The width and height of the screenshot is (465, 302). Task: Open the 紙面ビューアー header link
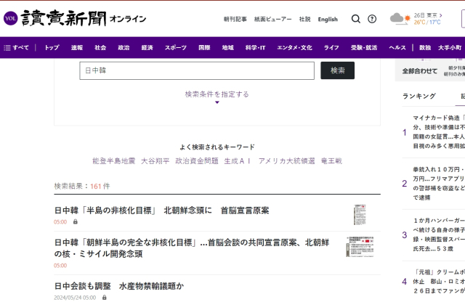[273, 20]
